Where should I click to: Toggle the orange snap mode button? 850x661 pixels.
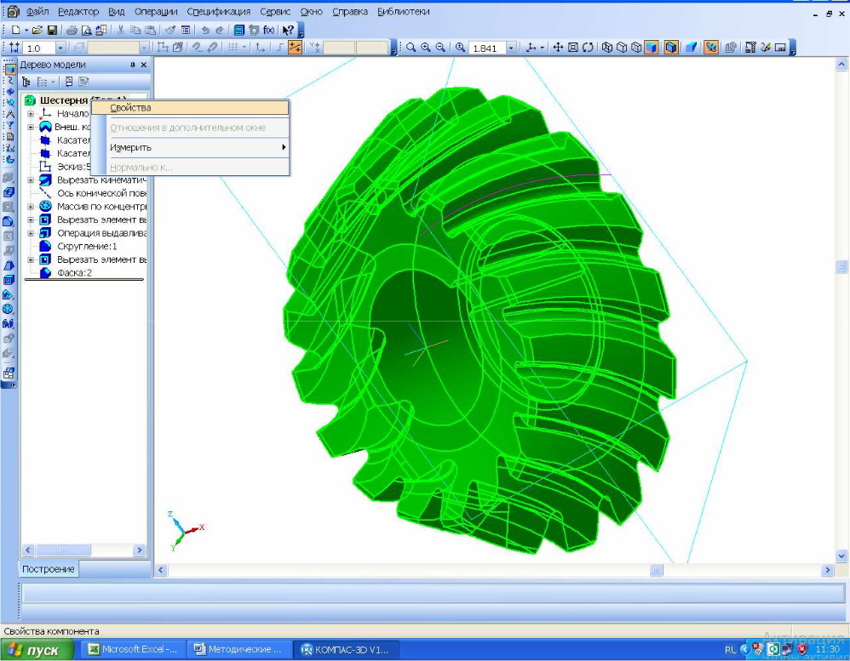296,48
